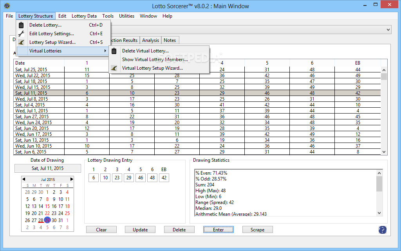Click the EB column header
The width and height of the screenshot is (401, 251).
coord(358,63)
